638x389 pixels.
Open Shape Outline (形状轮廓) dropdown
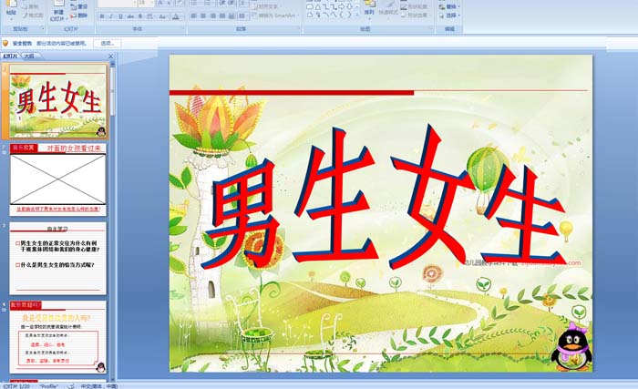[414, 6]
